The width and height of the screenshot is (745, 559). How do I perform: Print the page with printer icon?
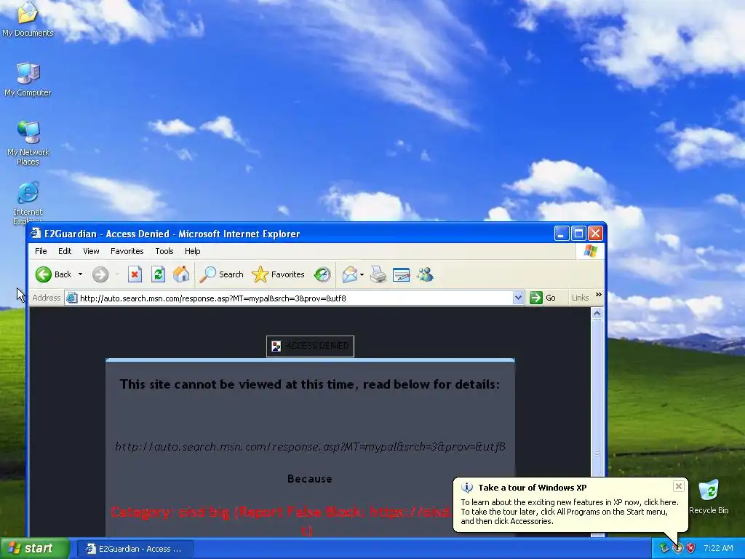click(x=378, y=274)
